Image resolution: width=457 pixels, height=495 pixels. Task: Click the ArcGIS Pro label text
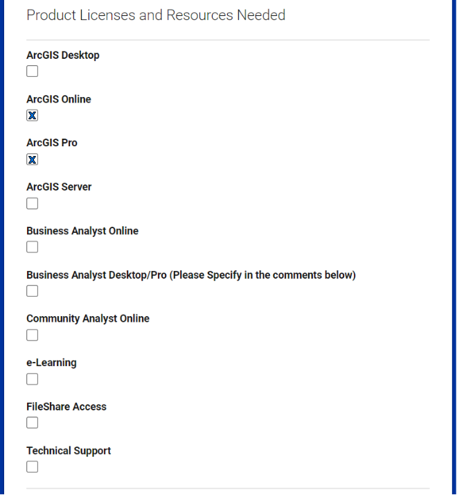pos(52,143)
